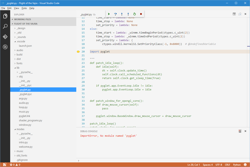The height and width of the screenshot is (167, 250).
Task: Continue debugging with the green play button
Action: (x=109, y=14)
